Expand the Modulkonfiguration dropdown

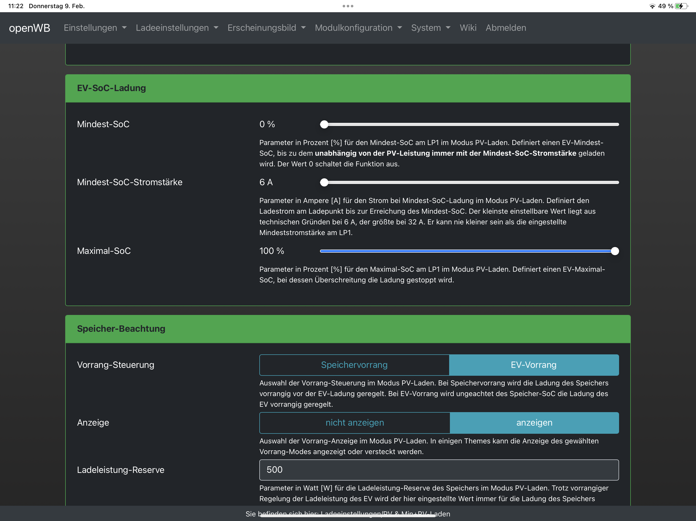[x=358, y=28]
